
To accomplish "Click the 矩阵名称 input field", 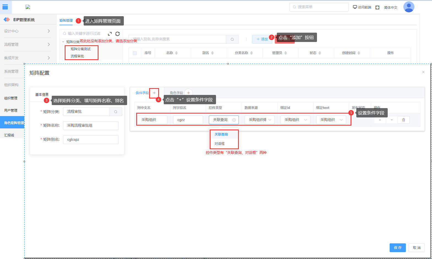I will (x=91, y=126).
